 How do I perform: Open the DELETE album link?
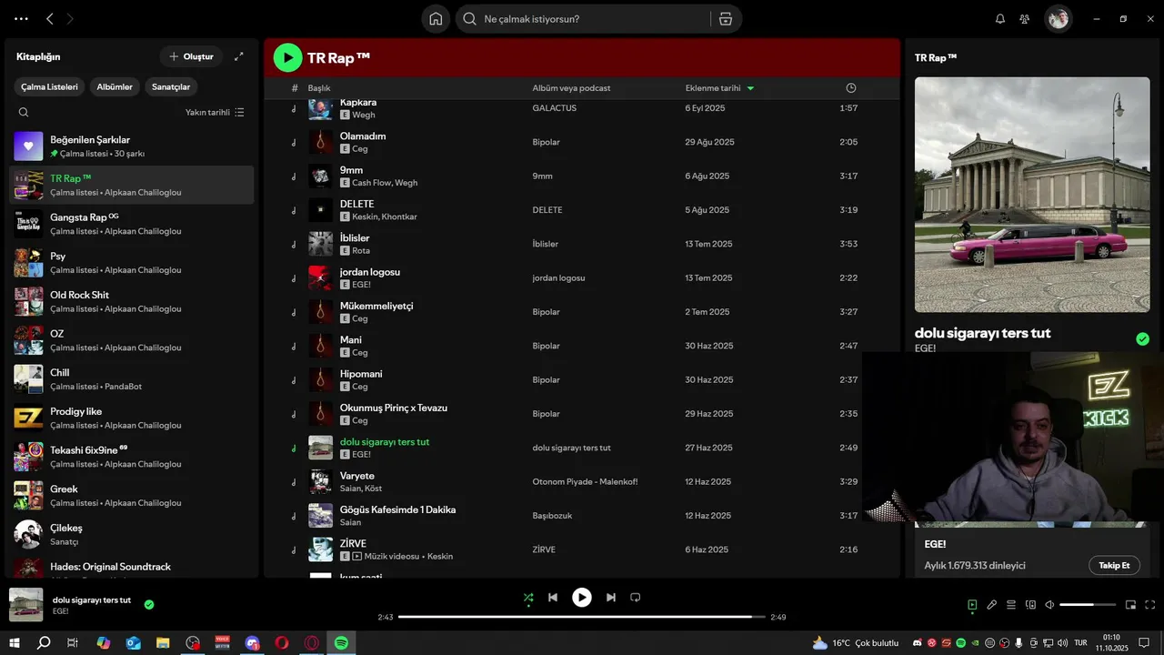(547, 210)
